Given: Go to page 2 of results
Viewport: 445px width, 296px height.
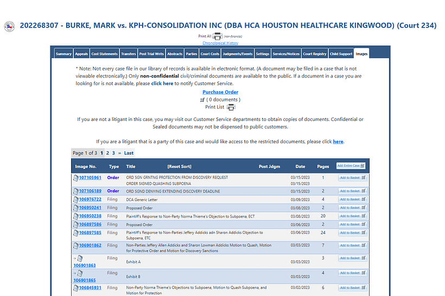Looking at the screenshot, I should 107,153.
